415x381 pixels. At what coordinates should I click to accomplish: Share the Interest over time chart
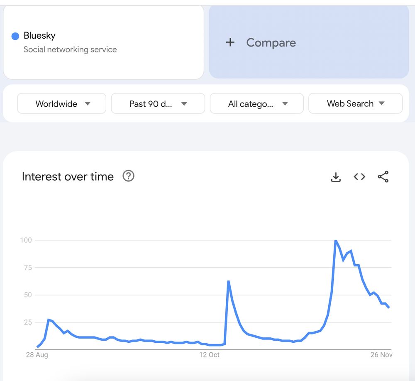pyautogui.click(x=383, y=177)
